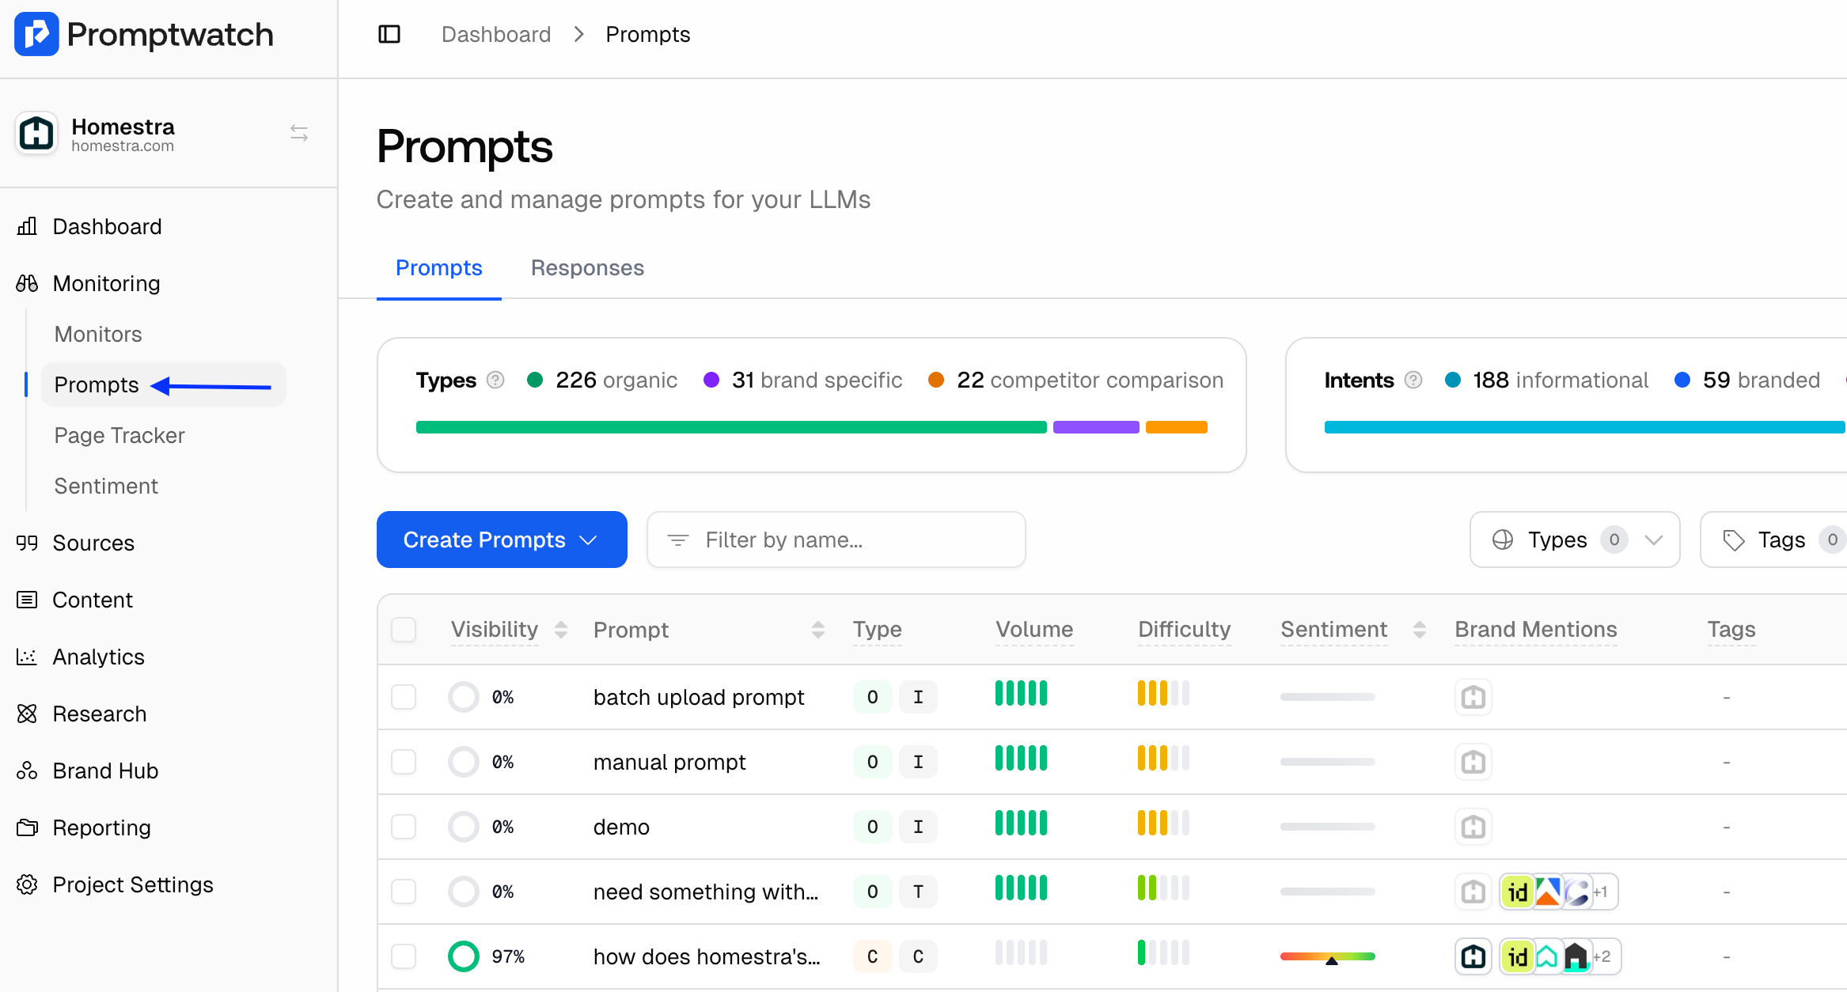Switch to the Responses tab
The image size is (1847, 992).
(x=587, y=268)
